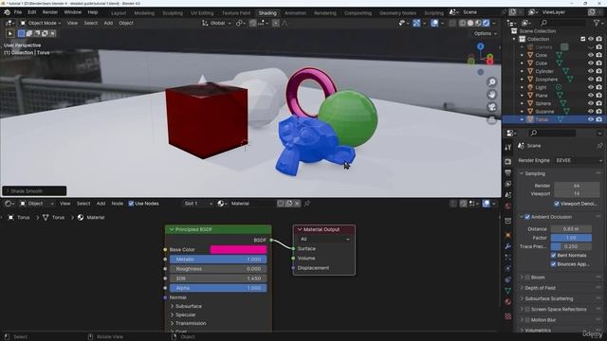The image size is (607, 341).
Task: Switch to the Modeling workspace tab
Action: coord(144,12)
